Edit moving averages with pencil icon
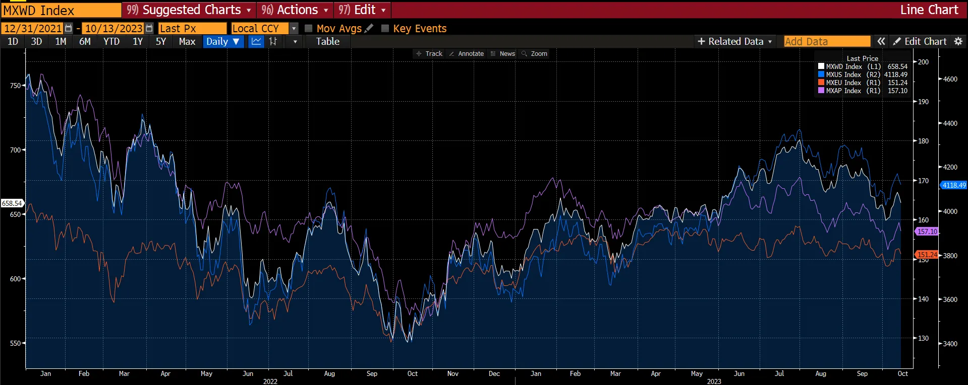Image resolution: width=968 pixels, height=385 pixels. point(369,29)
